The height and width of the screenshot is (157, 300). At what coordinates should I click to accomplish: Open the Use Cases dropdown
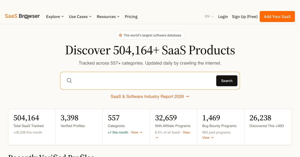pyautogui.click(x=80, y=17)
